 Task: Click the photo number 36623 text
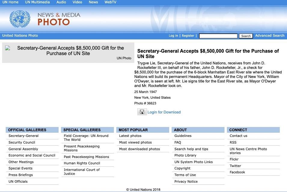click(x=145, y=103)
